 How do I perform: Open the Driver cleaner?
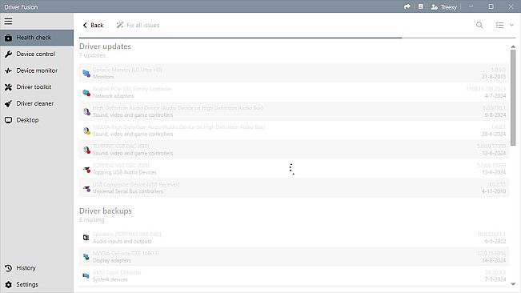(37, 103)
